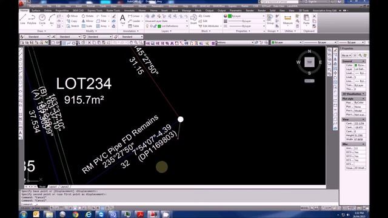Open the Internet Explorer taskbar icon
Viewport: 388px width, 218px height.
[89, 214]
